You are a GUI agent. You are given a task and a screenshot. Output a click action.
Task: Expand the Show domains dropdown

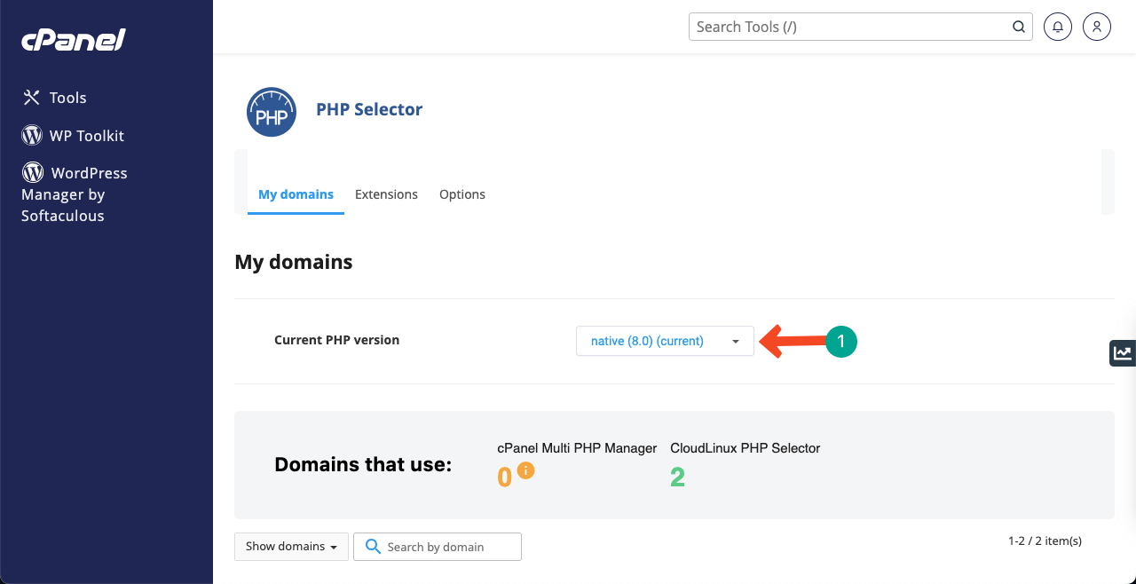pyautogui.click(x=291, y=547)
